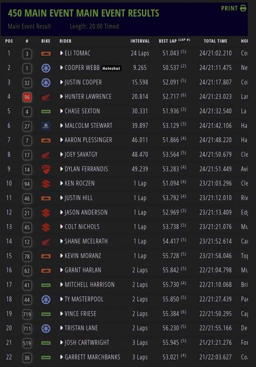Viewport: 256px width, 367px height.
Task: Expand the Eli Tomac rider row
Action: coord(62,53)
